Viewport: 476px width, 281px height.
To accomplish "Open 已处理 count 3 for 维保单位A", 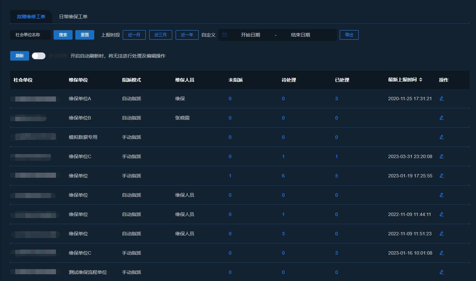I will pyautogui.click(x=336, y=99).
